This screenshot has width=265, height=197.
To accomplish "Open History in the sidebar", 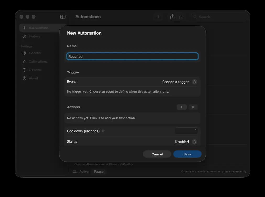I will pos(43,36).
